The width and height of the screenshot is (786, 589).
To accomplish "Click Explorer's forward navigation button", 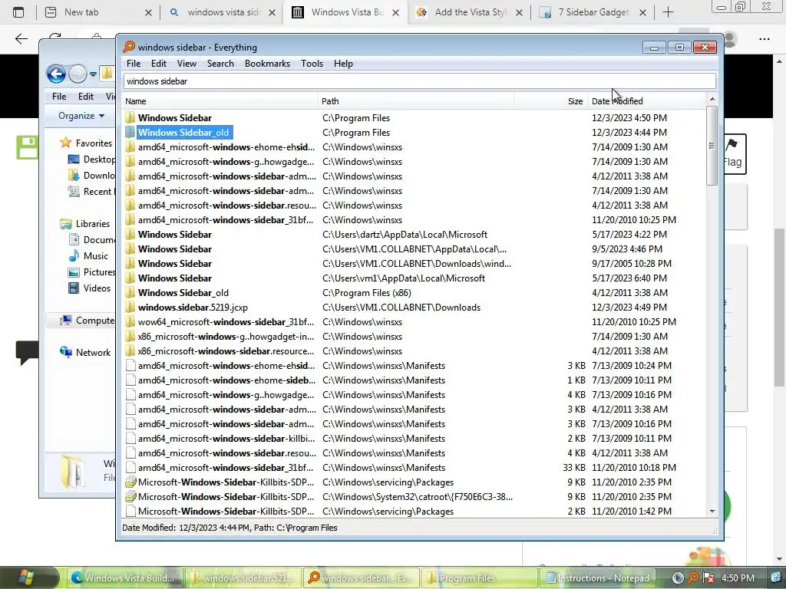I will (78, 74).
